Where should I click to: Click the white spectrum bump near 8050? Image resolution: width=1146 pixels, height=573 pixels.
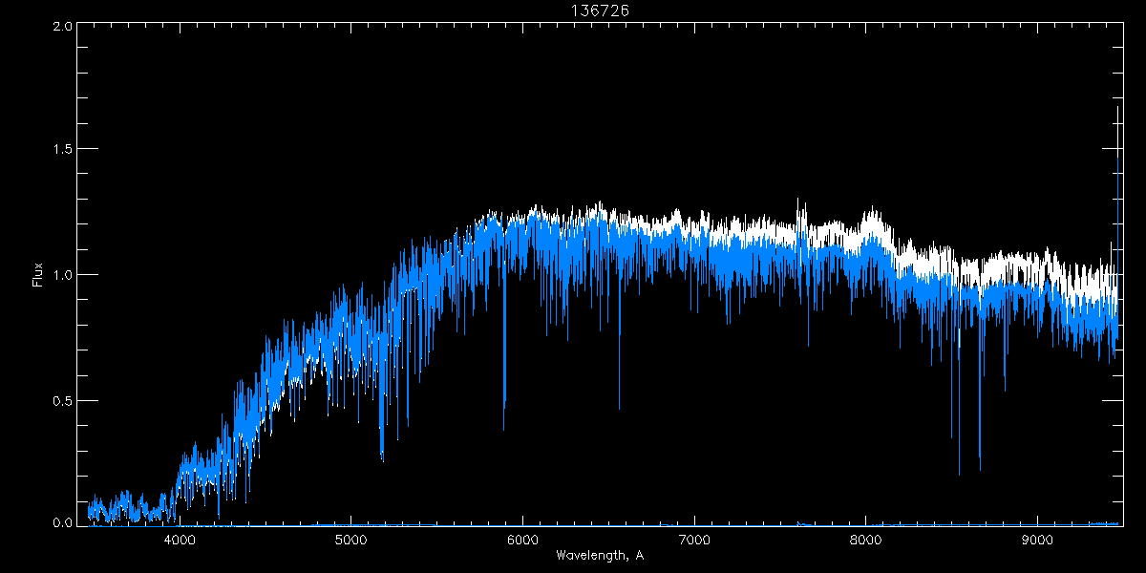[870, 223]
